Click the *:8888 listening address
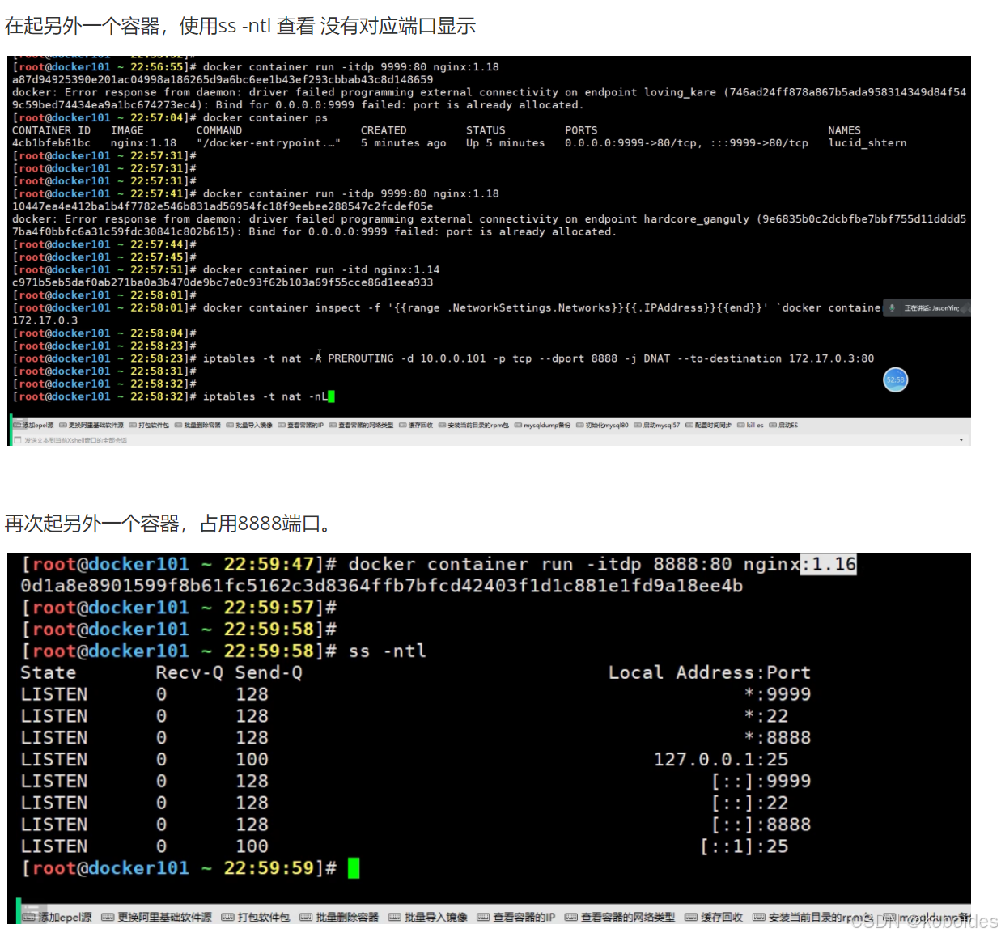The width and height of the screenshot is (1001, 937). (778, 737)
